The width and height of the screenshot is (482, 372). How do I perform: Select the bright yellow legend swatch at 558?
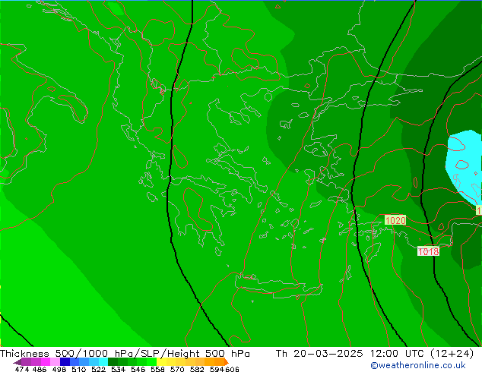click(x=161, y=362)
